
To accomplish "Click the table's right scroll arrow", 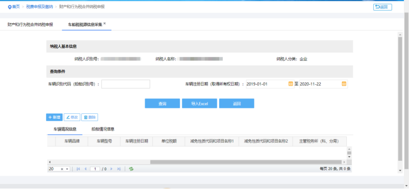I will click(x=344, y=162).
